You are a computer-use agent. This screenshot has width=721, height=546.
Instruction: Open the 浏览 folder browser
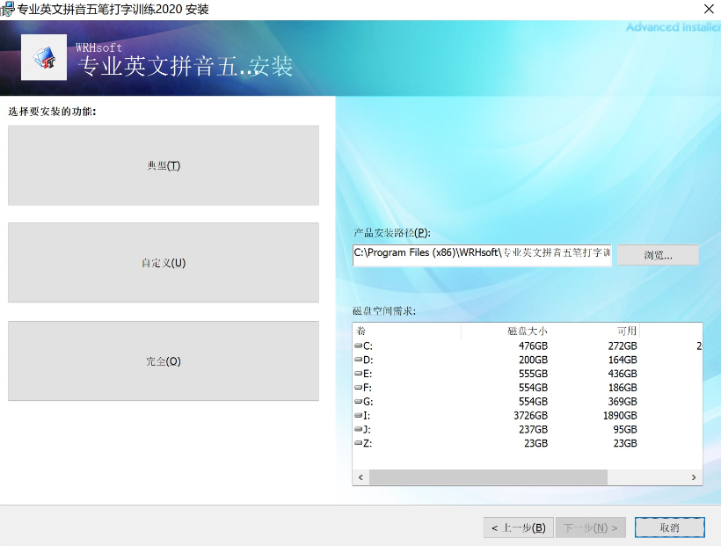tap(657, 255)
